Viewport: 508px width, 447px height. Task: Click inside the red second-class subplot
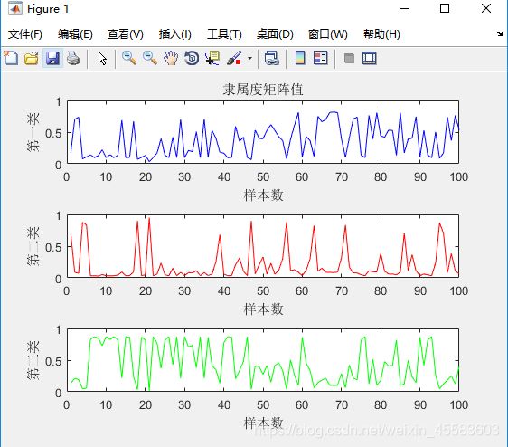(x=263, y=246)
